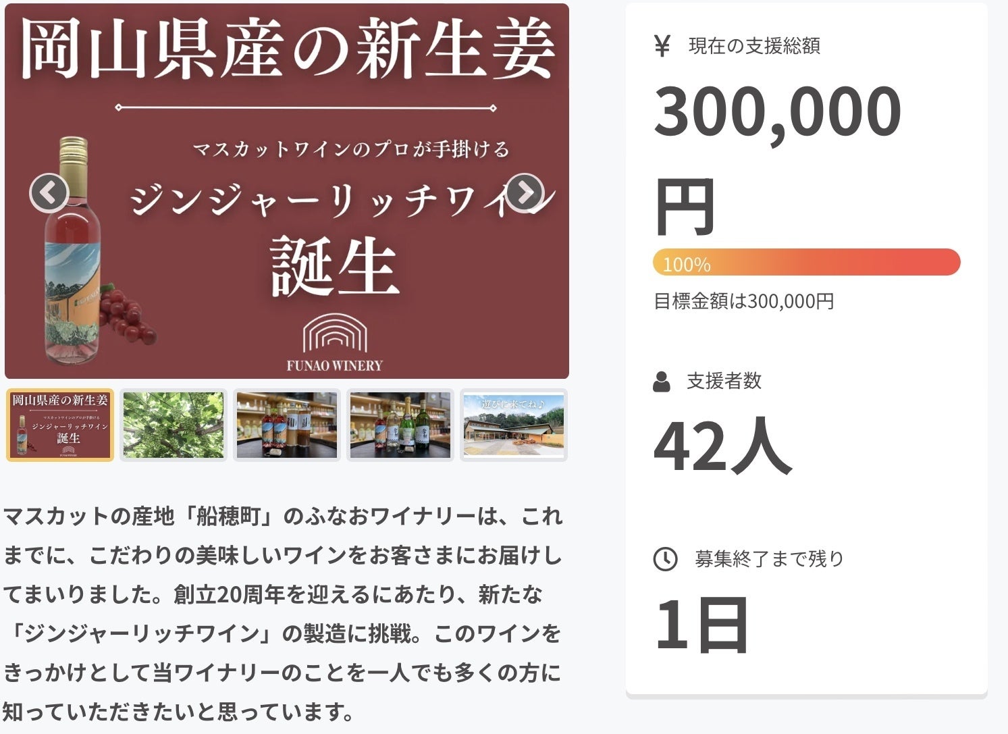Click the FUNAO WINERY arch logo in the banner
The height and width of the screenshot is (734, 1008).
pyautogui.click(x=335, y=334)
